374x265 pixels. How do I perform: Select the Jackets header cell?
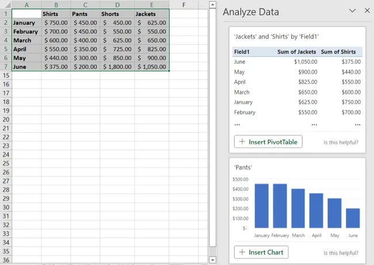click(152, 14)
